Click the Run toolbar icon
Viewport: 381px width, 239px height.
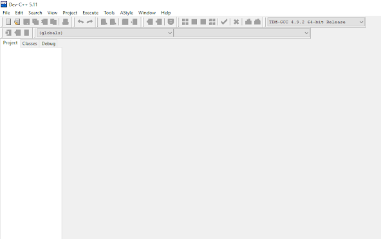pos(194,22)
